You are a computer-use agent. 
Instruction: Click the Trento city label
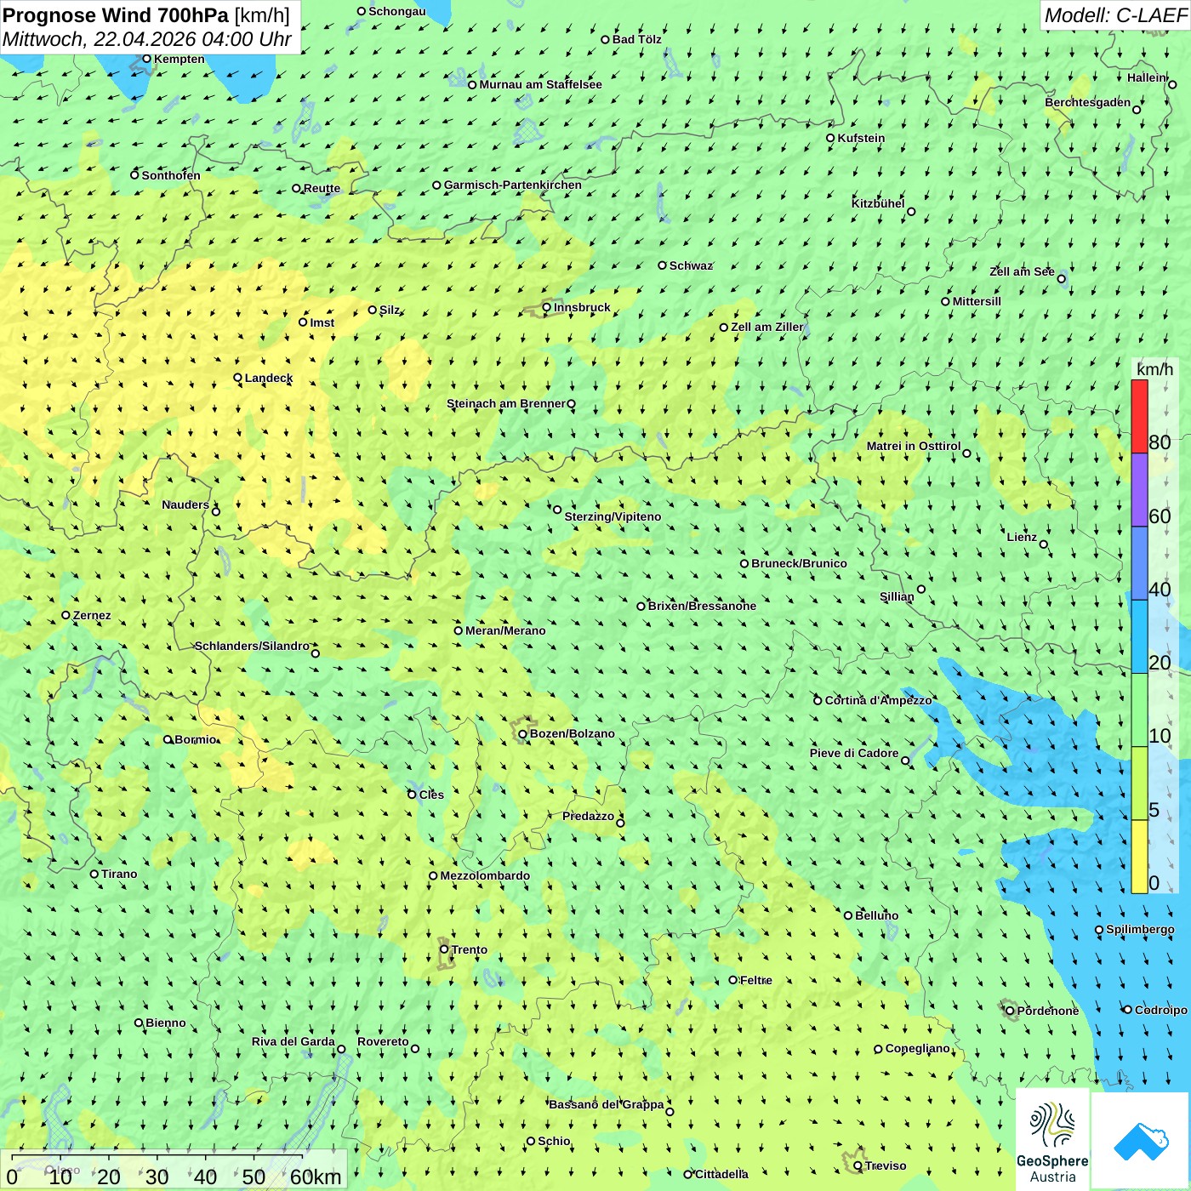point(470,949)
